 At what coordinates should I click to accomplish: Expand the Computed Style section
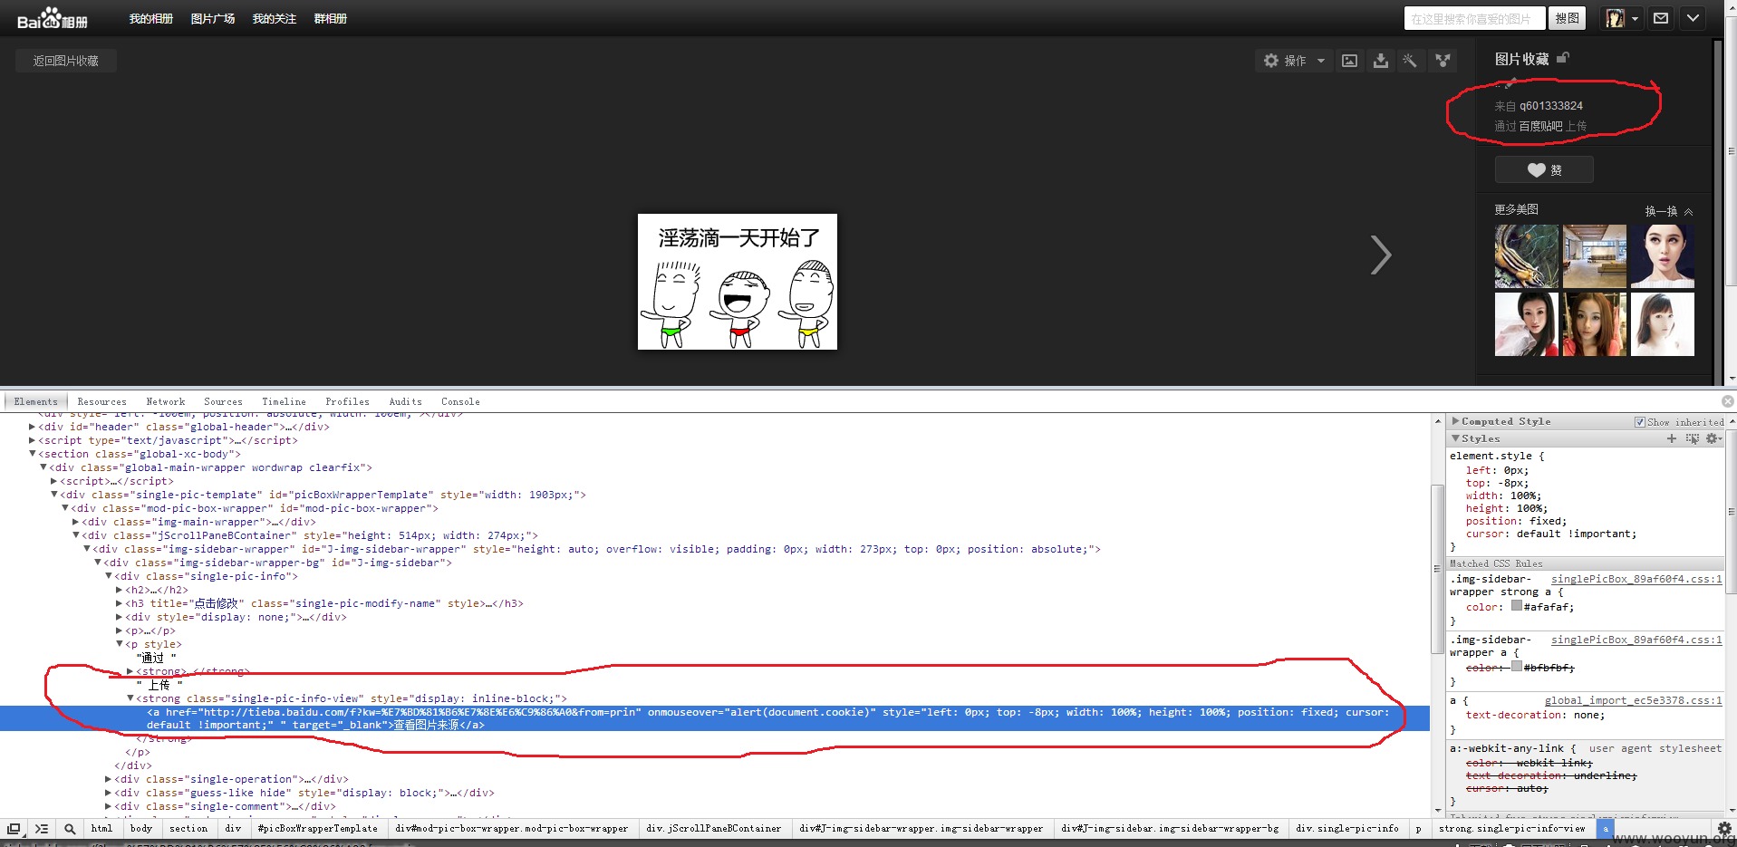click(x=1455, y=421)
